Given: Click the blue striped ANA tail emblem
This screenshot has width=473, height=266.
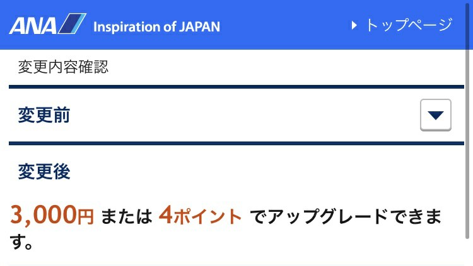Looking at the screenshot, I should (x=72, y=23).
